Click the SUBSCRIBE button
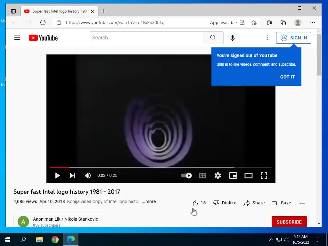 pos(289,222)
